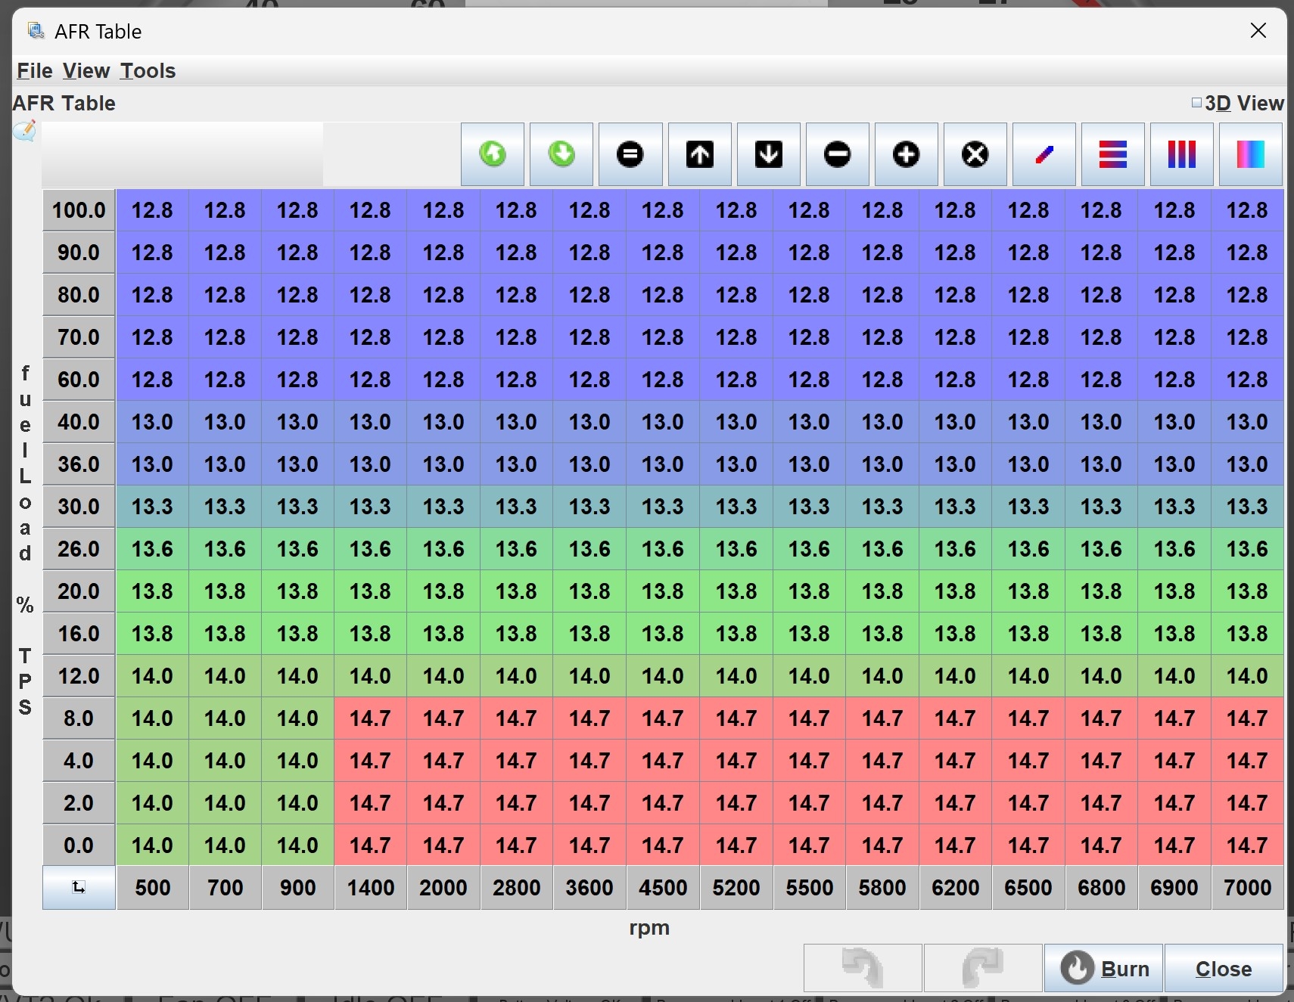Click the plus add icon
Viewport: 1294px width, 1002px height.
pos(906,154)
